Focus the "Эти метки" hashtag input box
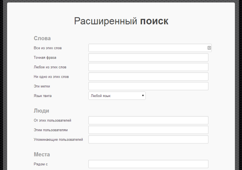The width and height of the screenshot is (242, 170). tap(148, 86)
